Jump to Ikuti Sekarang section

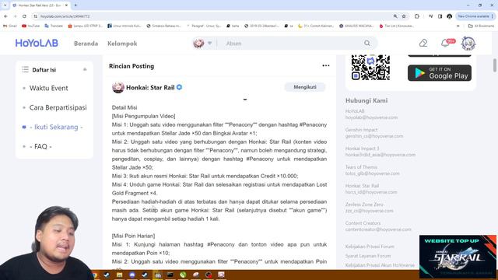(x=56, y=127)
